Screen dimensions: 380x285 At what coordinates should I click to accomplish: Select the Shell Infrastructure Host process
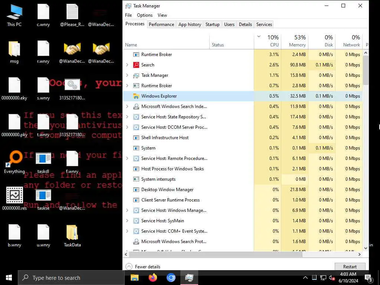pyautogui.click(x=243, y=138)
